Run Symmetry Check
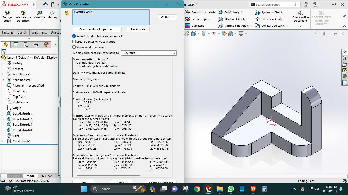 [x=269, y=12]
